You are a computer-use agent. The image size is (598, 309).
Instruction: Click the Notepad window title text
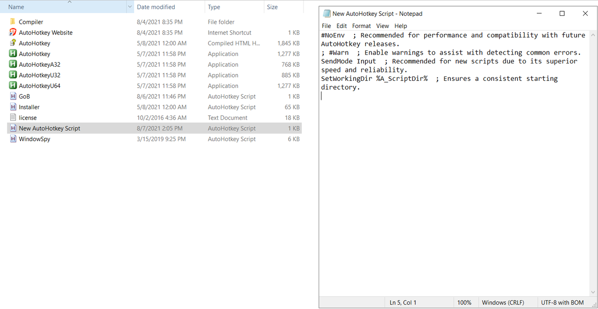[x=377, y=14]
